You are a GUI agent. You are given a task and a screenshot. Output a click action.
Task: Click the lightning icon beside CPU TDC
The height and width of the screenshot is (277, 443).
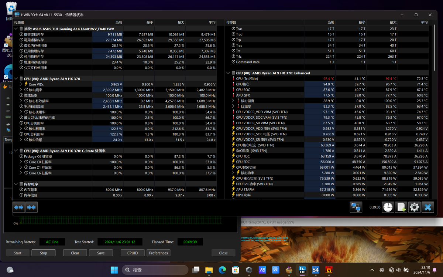(233, 156)
